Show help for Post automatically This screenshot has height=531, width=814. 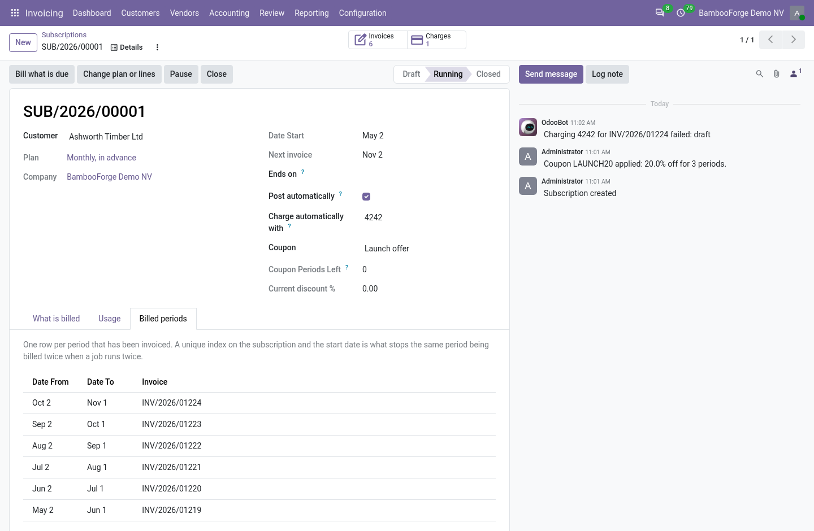pyautogui.click(x=340, y=194)
